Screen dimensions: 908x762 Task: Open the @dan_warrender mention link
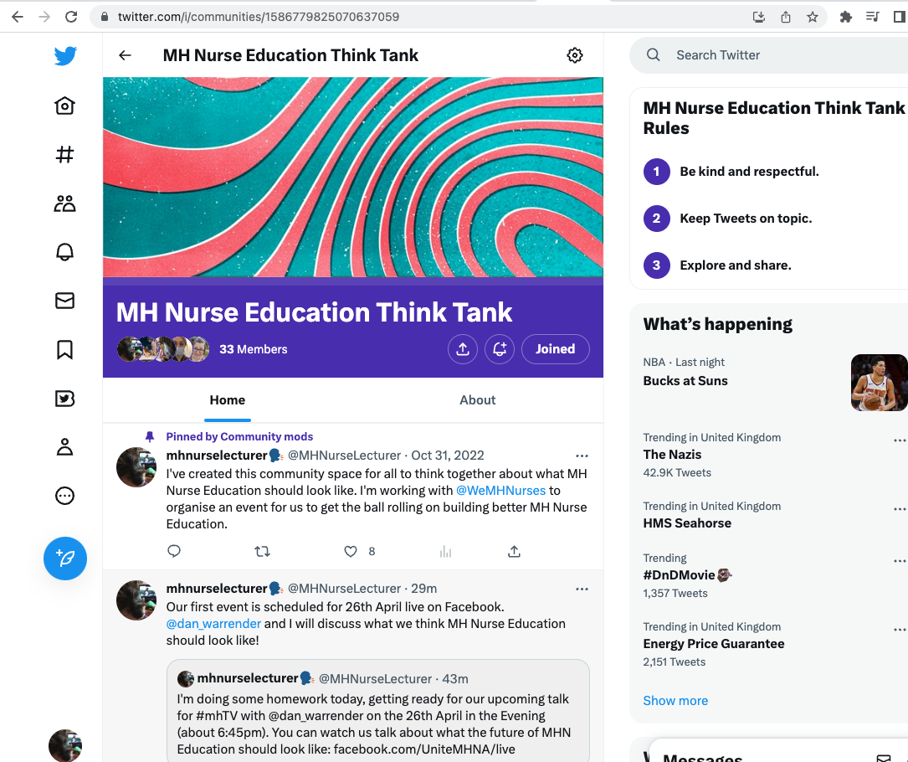pos(213,624)
